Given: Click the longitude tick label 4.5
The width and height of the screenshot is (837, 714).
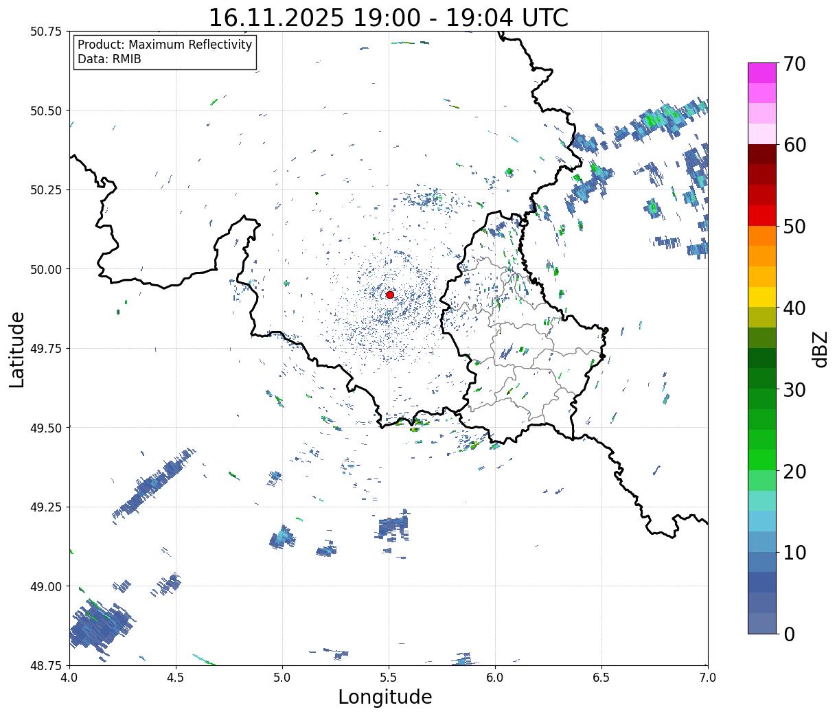Looking at the screenshot, I should coord(176,678).
